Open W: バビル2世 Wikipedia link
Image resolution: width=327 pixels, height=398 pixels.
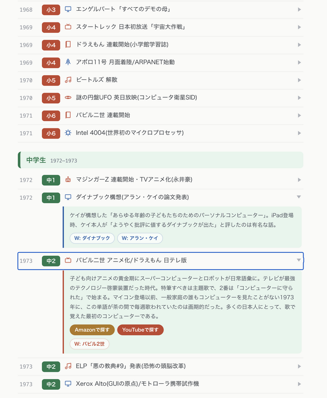click(x=89, y=344)
